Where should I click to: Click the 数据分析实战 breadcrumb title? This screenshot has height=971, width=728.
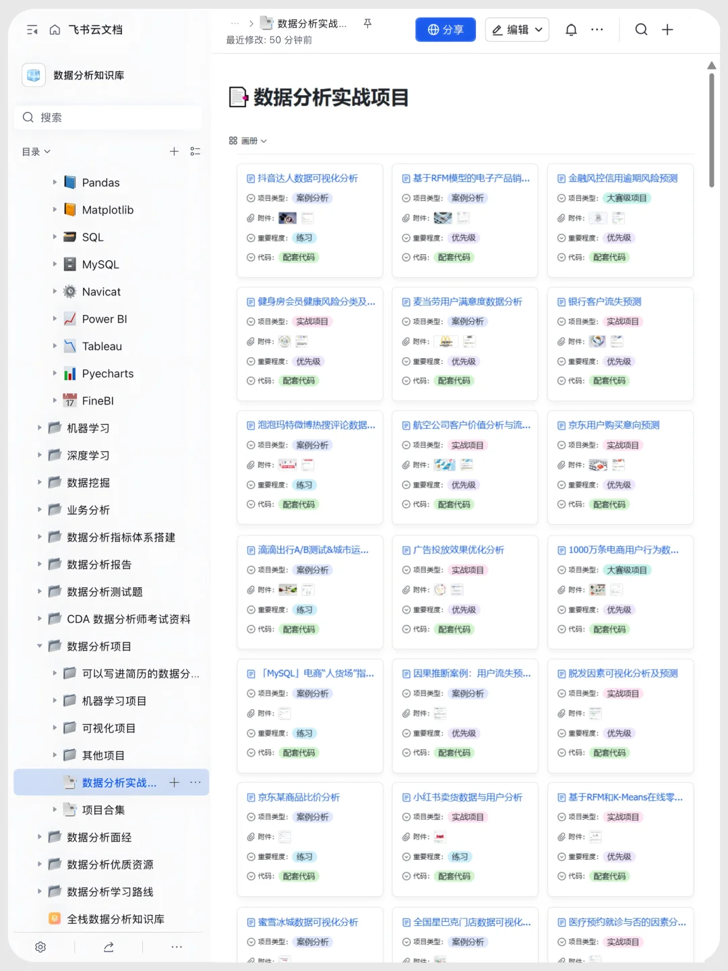[312, 24]
